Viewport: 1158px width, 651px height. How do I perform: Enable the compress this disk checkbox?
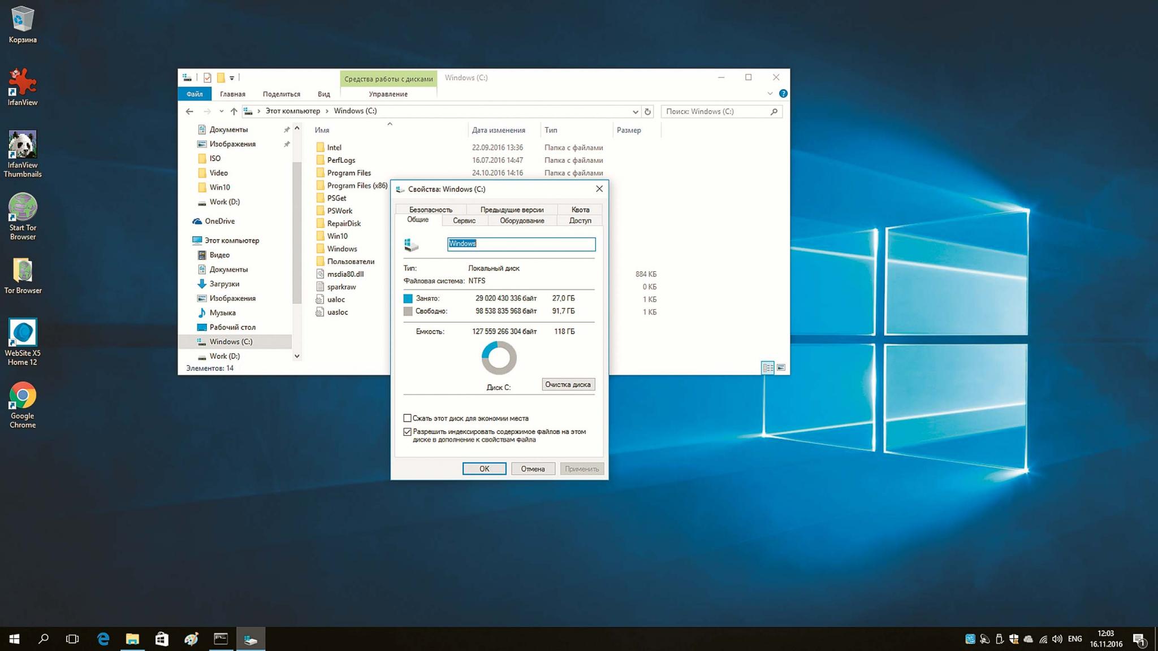coord(407,418)
